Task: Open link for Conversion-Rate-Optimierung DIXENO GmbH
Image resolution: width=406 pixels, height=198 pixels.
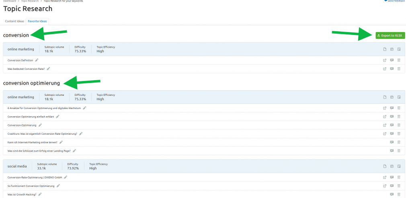Action: pyautogui.click(x=385, y=177)
